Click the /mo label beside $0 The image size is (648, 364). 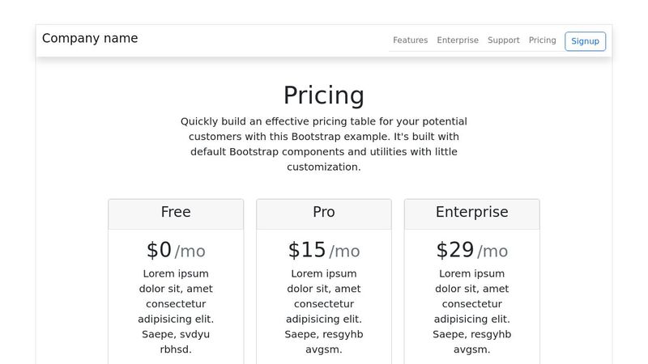pyautogui.click(x=190, y=252)
